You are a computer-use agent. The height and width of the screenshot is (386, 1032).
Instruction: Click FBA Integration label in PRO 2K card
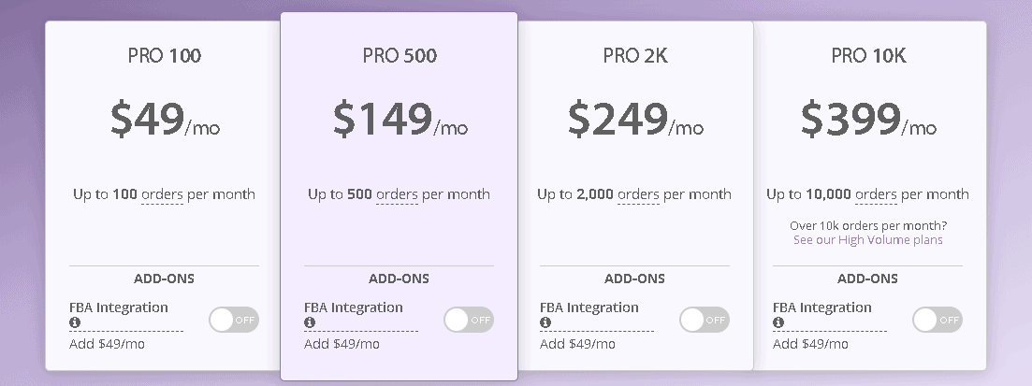[x=589, y=307]
